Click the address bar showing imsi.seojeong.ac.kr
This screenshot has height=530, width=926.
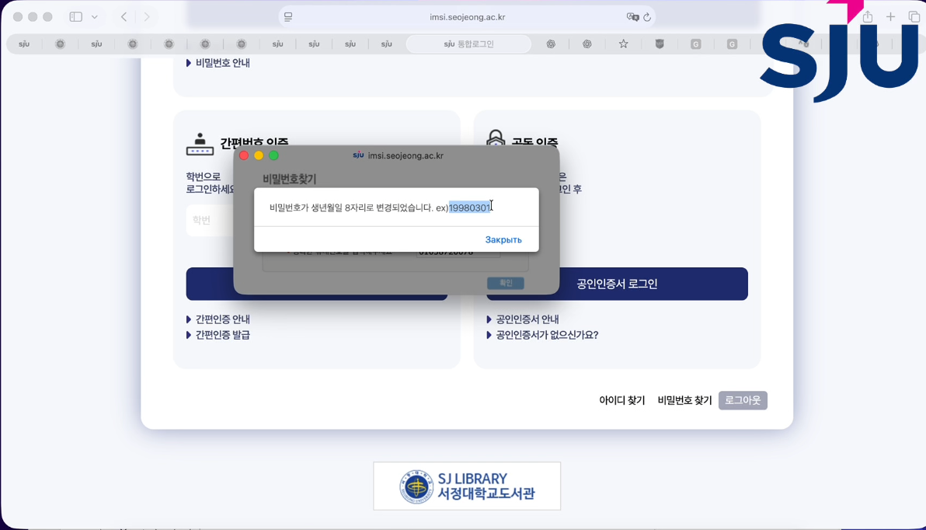pos(467,16)
